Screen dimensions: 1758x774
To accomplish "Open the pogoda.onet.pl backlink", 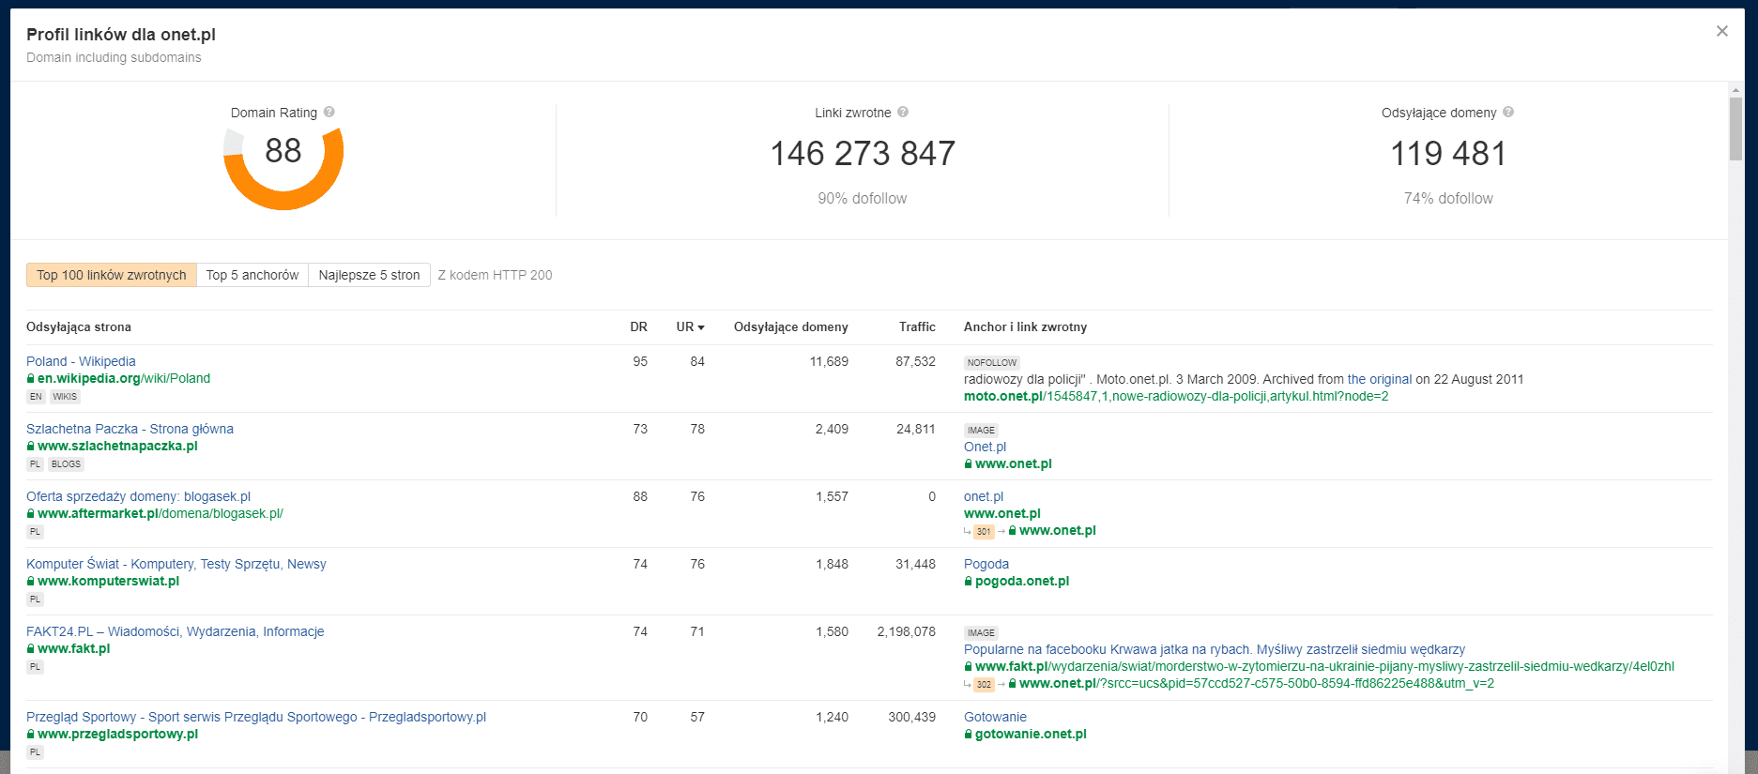I will tap(1022, 581).
